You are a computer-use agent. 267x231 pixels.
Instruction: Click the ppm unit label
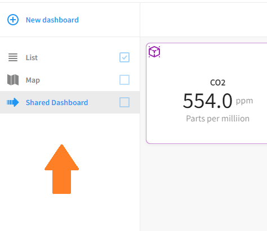[x=244, y=101]
